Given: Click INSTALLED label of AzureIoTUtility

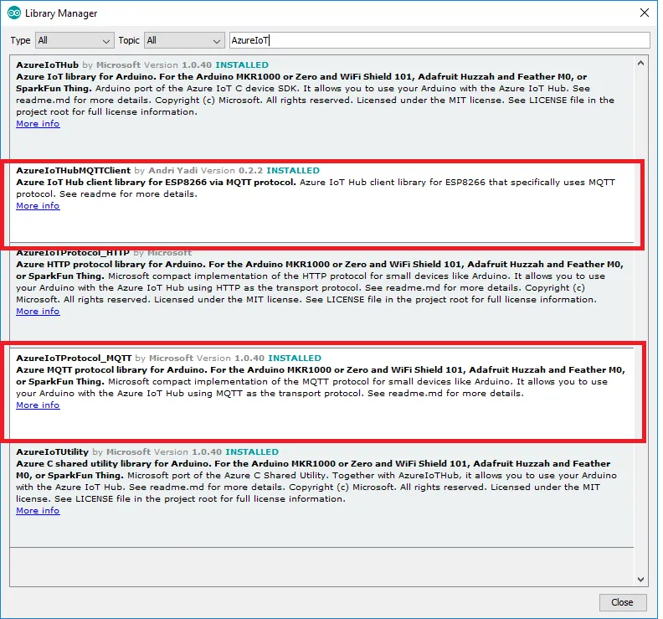Looking at the screenshot, I should [252, 452].
